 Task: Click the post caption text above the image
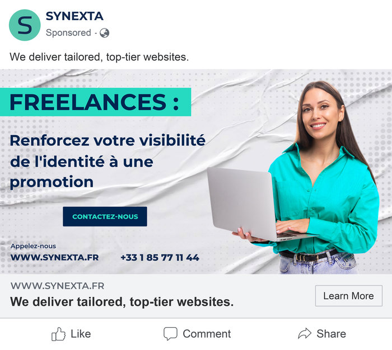pos(99,57)
